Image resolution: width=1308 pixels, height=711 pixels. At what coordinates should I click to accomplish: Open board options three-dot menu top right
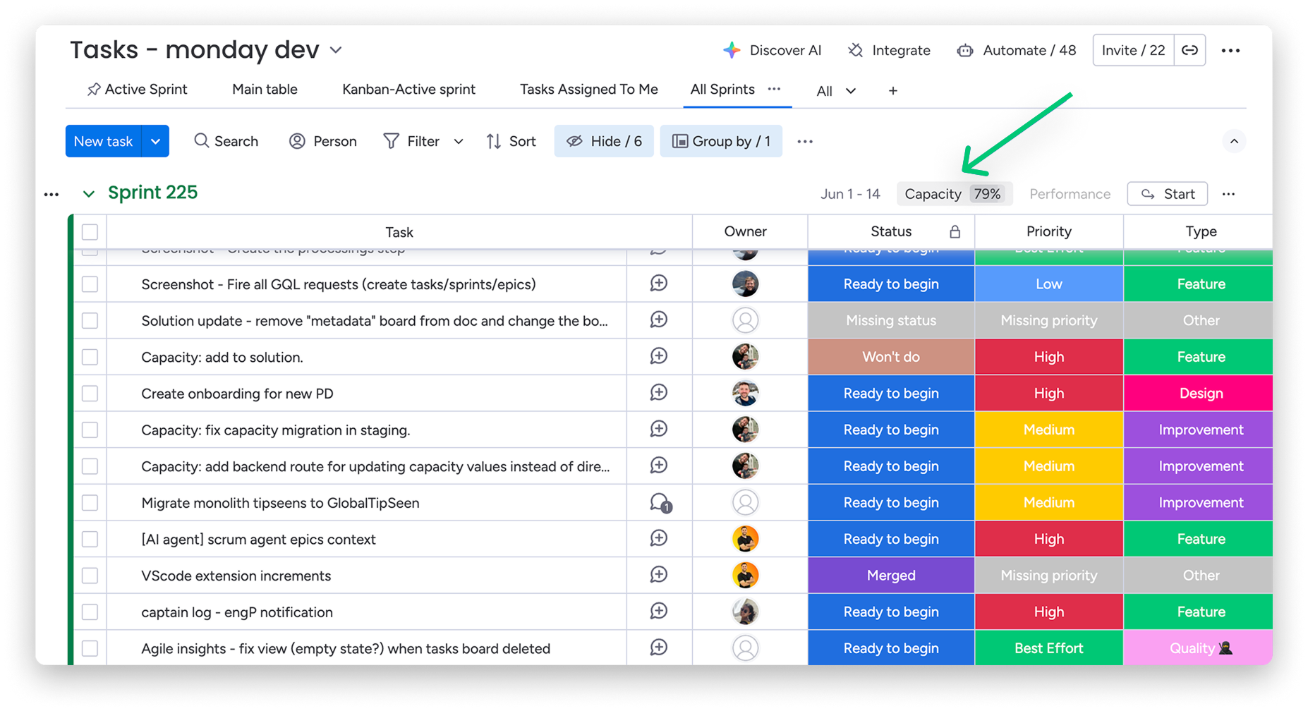[1230, 50]
